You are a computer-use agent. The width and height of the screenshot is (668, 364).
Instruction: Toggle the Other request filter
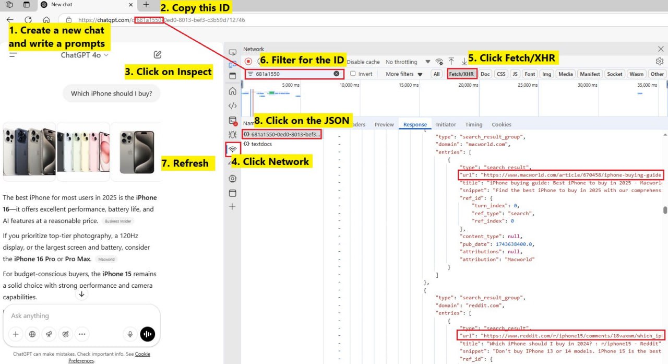click(657, 74)
